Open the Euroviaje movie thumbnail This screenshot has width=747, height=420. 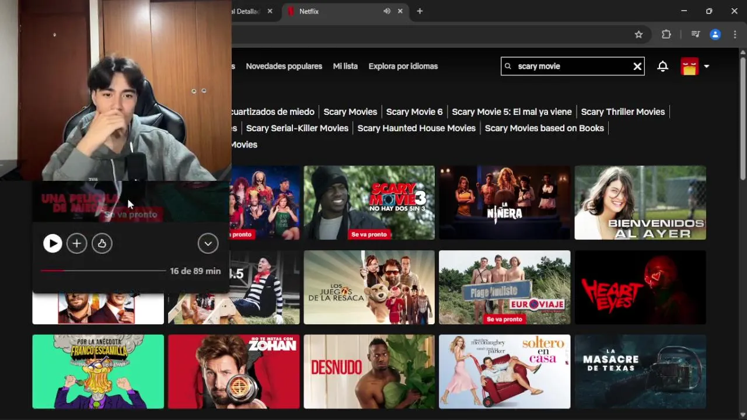(504, 288)
